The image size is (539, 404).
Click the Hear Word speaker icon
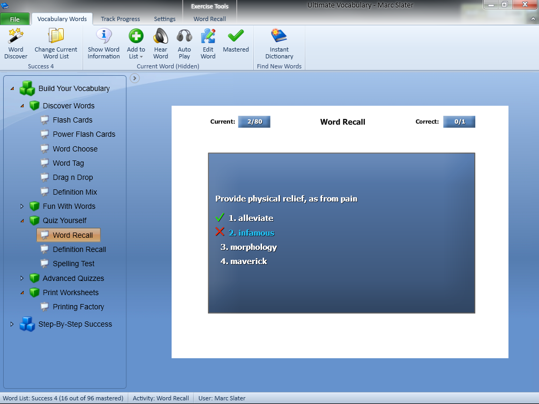(x=161, y=43)
